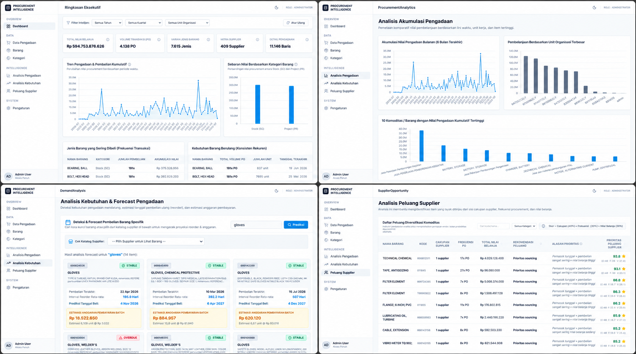Open the Semua Kategori dropdown in SupplierOpportunity

click(x=525, y=226)
